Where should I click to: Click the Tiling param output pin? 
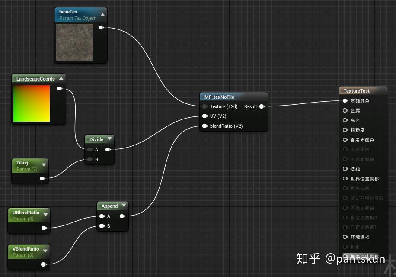[42, 178]
